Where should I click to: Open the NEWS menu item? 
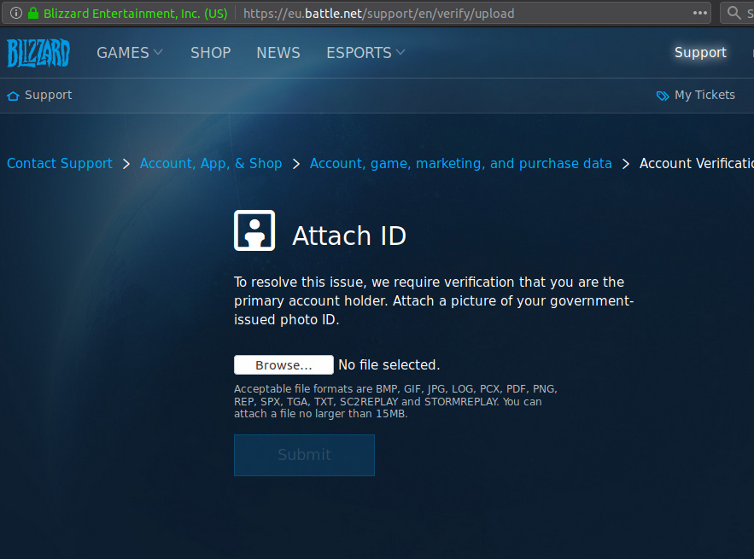[x=278, y=52]
